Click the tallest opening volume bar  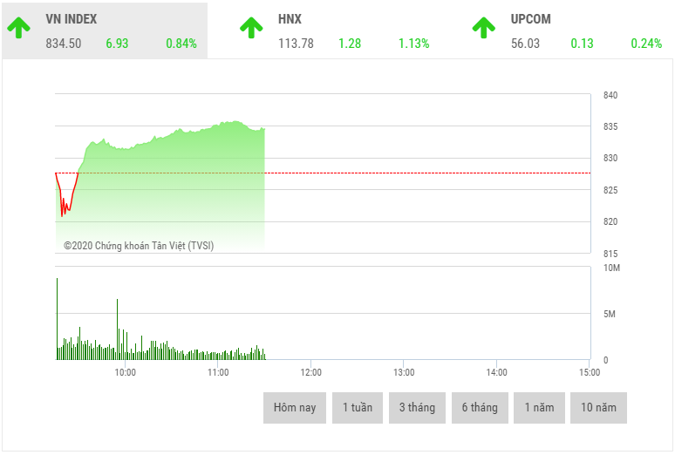coord(58,318)
